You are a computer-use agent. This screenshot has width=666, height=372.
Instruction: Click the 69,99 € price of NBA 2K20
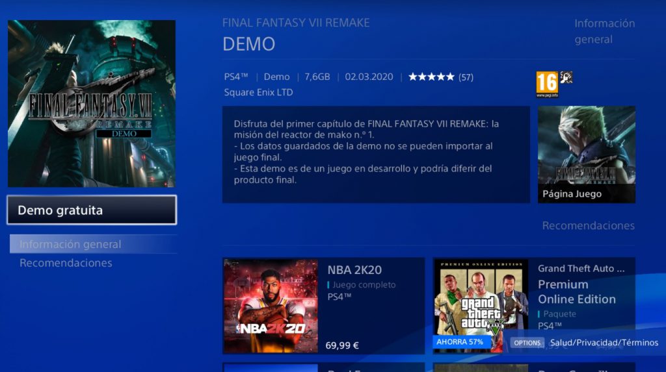[x=342, y=345]
